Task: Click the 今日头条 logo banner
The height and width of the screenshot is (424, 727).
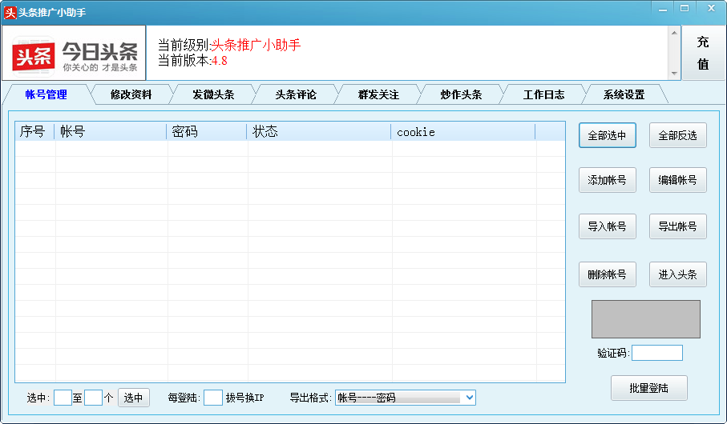Action: click(75, 54)
